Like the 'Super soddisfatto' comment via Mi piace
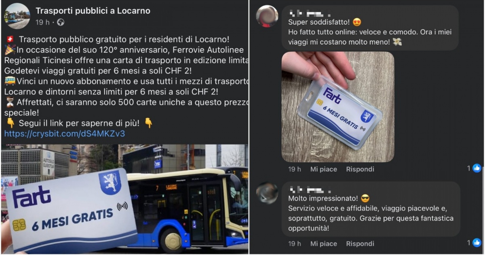The image size is (485, 255). tap(323, 169)
